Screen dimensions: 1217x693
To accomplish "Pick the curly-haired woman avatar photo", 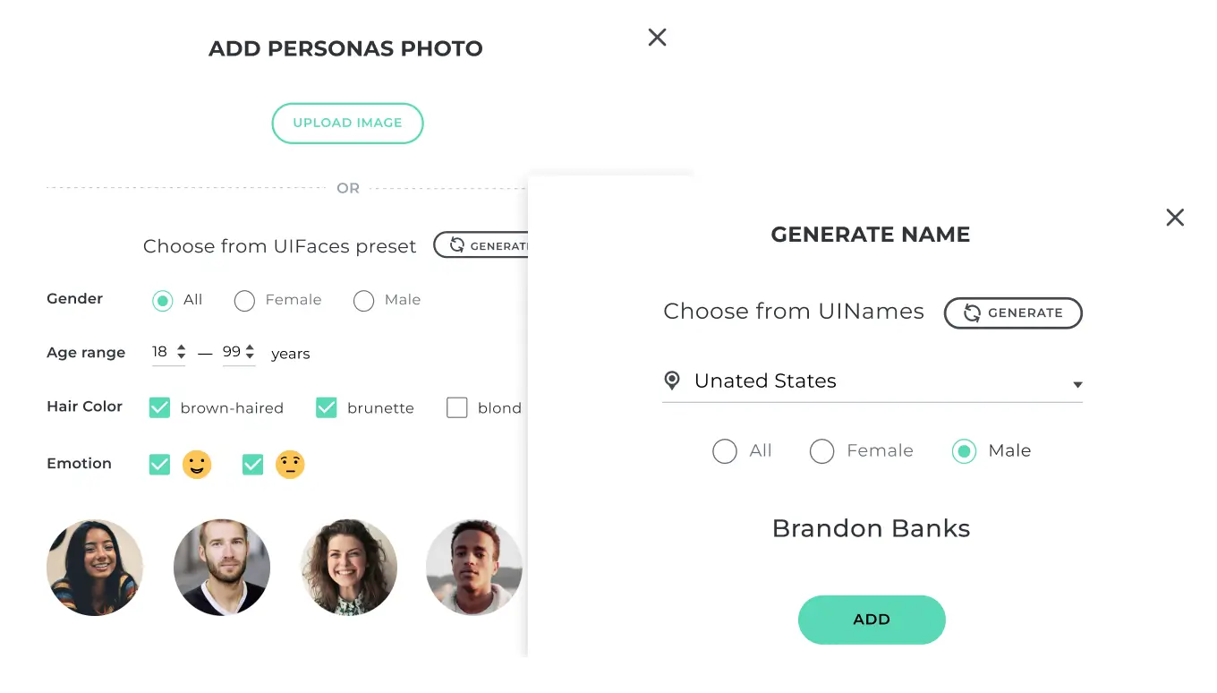I will tap(349, 568).
